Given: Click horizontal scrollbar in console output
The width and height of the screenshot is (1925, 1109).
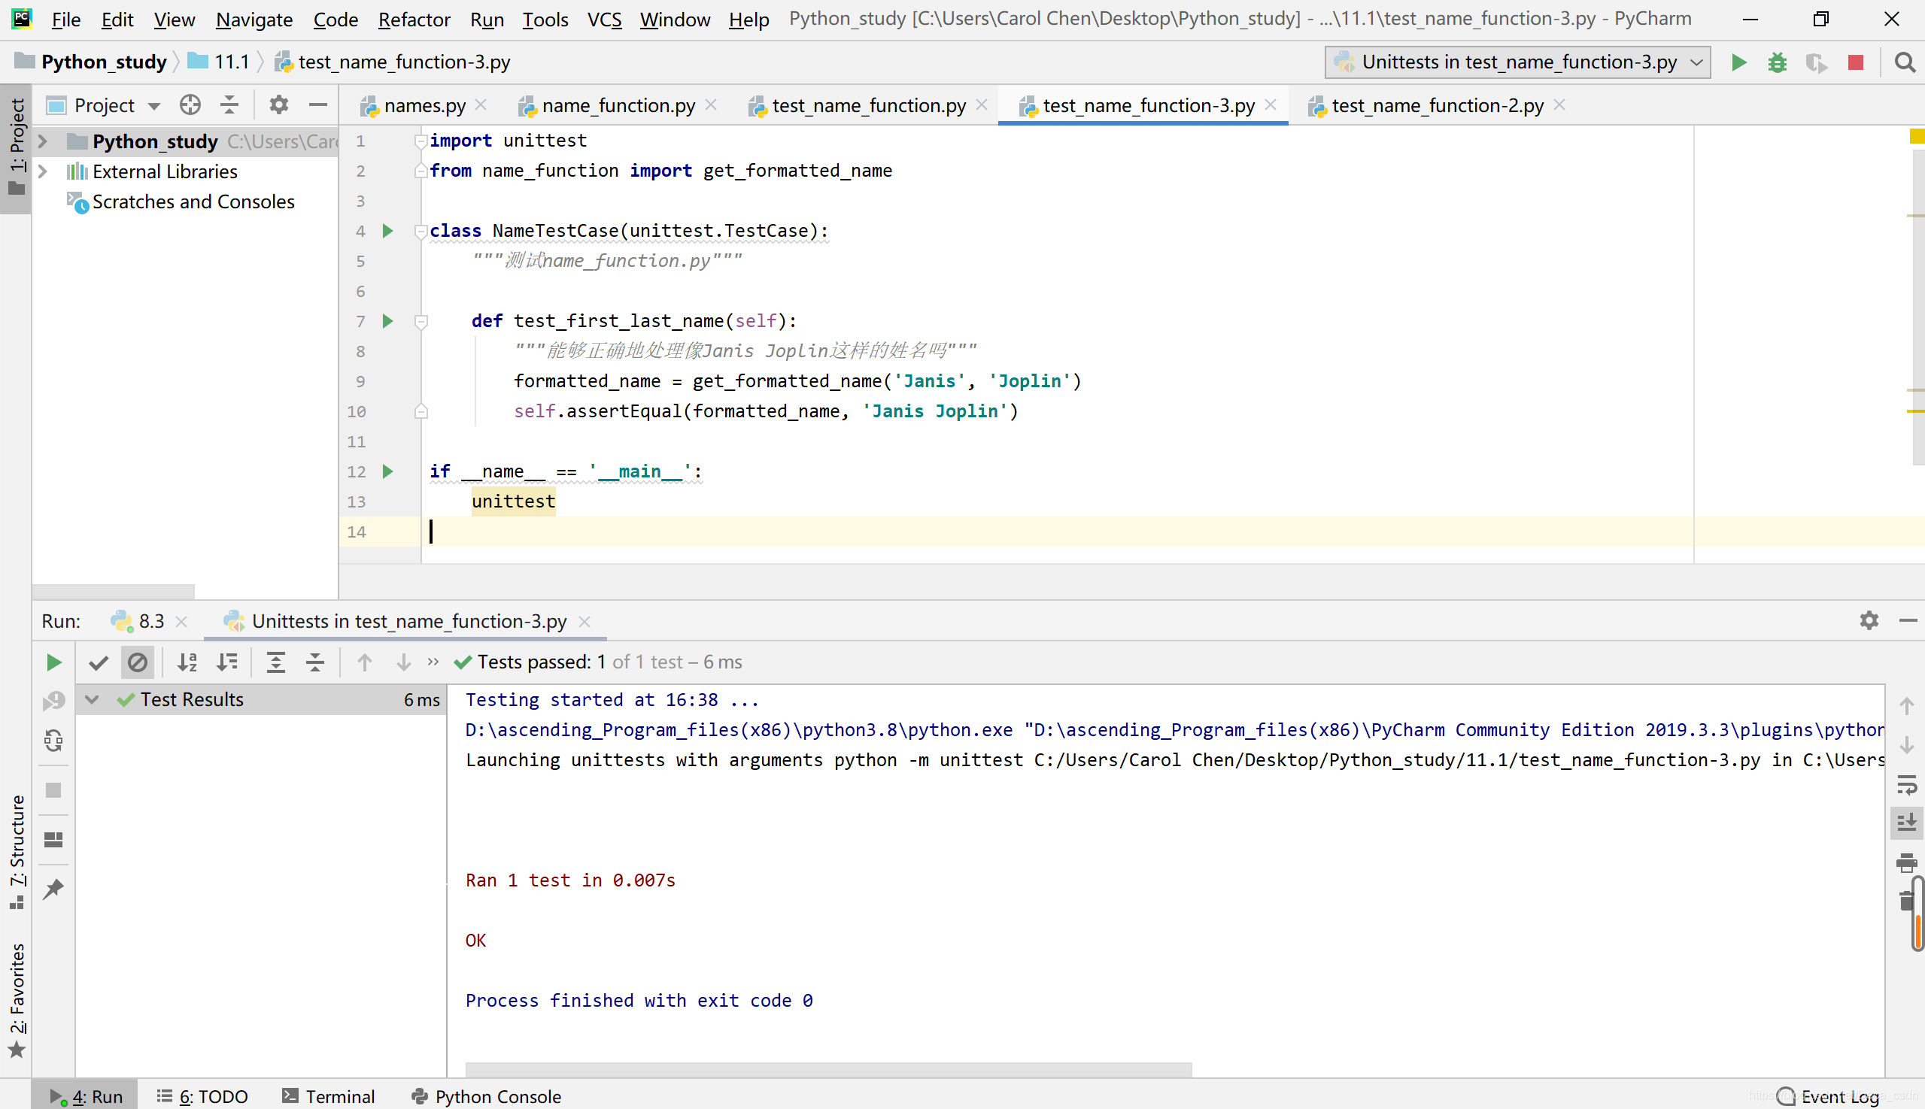Looking at the screenshot, I should pyautogui.click(x=827, y=1069).
